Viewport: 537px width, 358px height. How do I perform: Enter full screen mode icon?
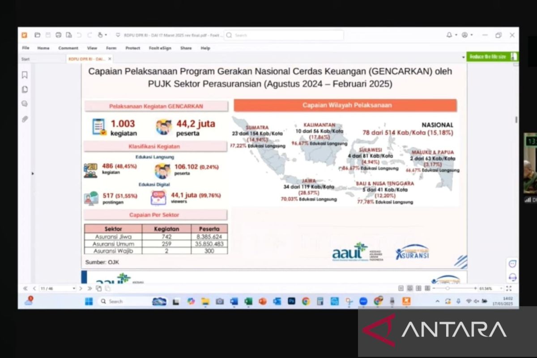(509, 289)
